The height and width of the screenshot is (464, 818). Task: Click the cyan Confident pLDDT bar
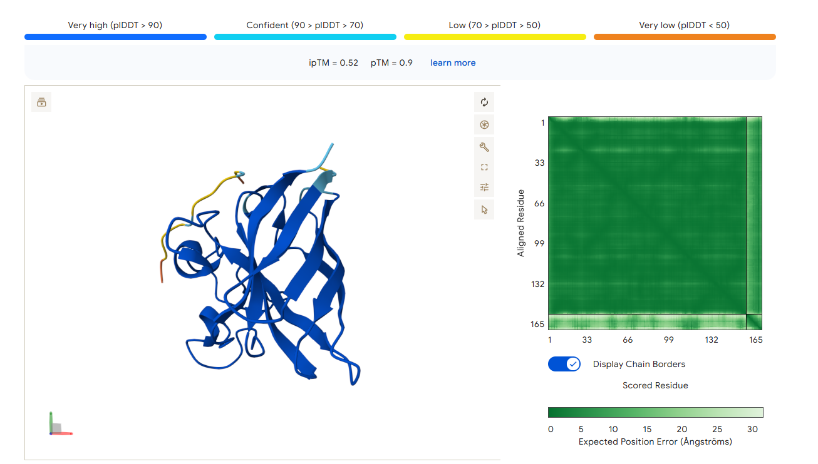[305, 37]
